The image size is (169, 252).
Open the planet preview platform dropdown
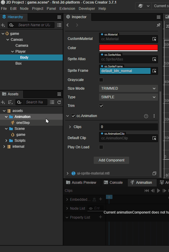(x=144, y=6)
